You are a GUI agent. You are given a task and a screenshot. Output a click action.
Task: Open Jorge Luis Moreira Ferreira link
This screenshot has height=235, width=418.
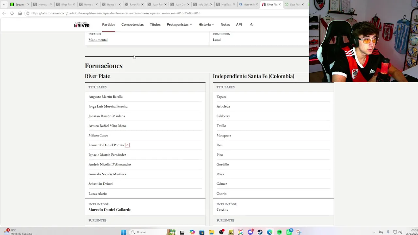click(108, 106)
